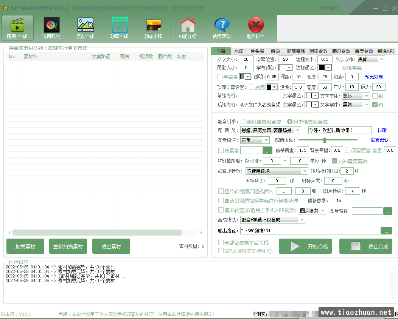Browse for 图片路径 with ... button
This screenshot has height=319, width=398.
pos(387,211)
